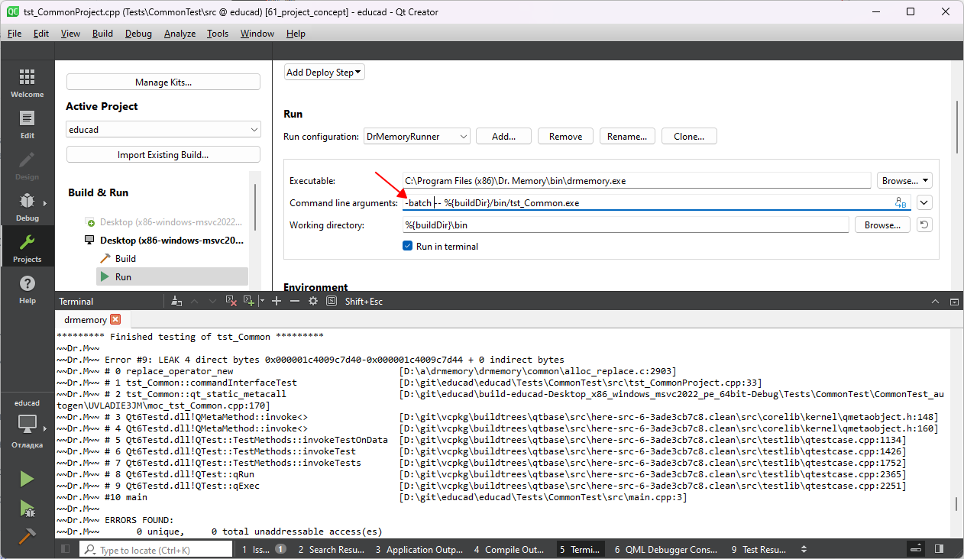This screenshot has height=559, width=964.
Task: Open the Window menu
Action: [x=257, y=34]
